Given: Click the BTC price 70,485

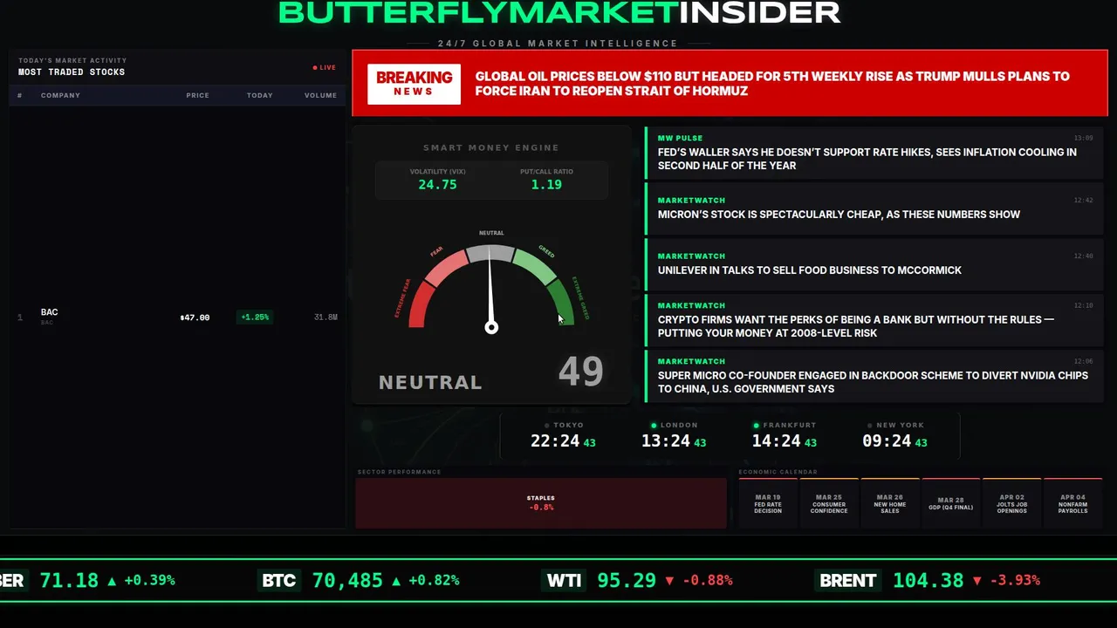Looking at the screenshot, I should coord(347,580).
